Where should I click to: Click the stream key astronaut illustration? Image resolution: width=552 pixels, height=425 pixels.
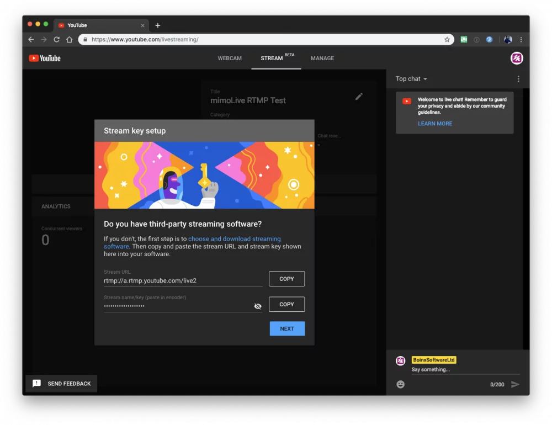click(x=205, y=175)
